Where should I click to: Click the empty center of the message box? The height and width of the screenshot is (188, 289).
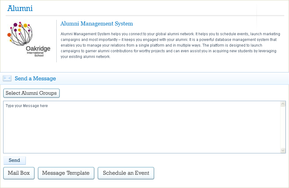(x=142, y=129)
